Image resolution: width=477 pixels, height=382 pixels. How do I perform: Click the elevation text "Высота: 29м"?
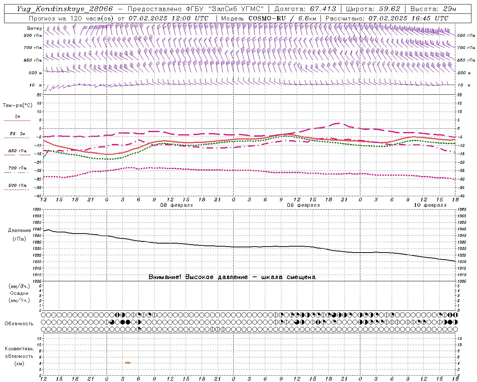coord(433,9)
